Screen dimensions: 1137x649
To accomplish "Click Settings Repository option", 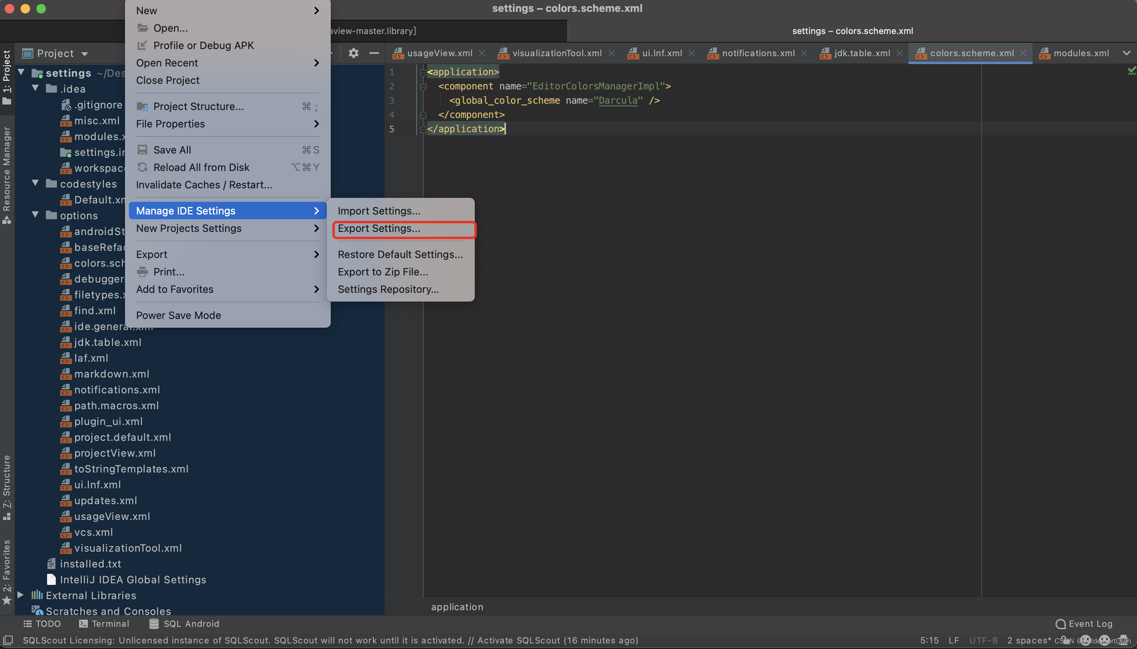I will coord(388,288).
